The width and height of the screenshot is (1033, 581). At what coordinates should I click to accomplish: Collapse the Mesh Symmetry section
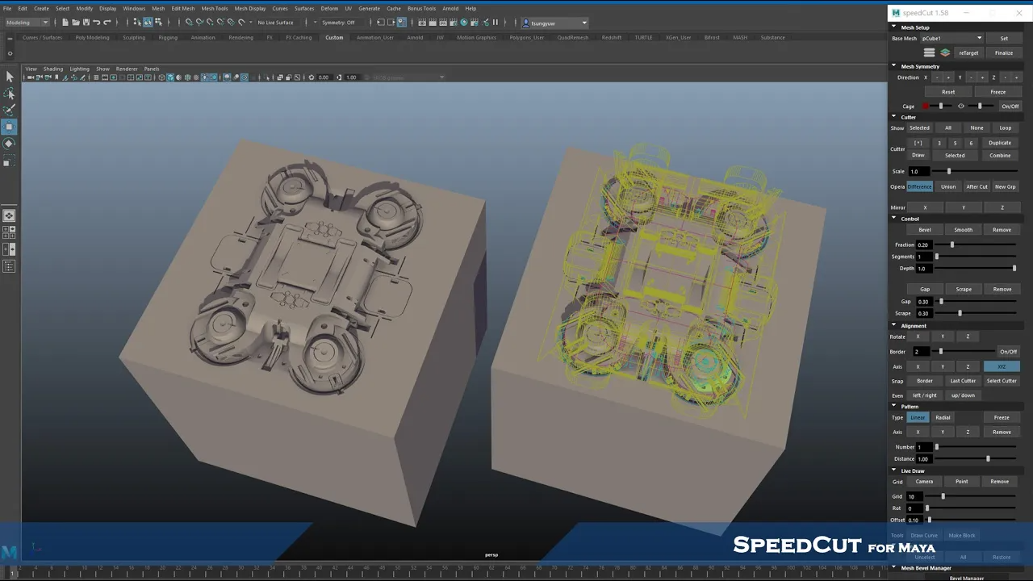click(894, 66)
